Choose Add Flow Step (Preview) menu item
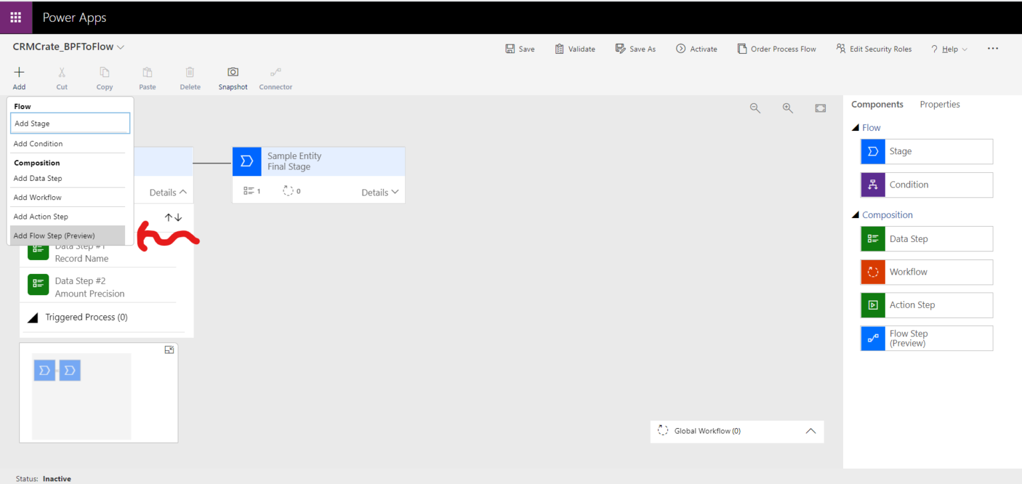1022x484 pixels. coord(55,235)
